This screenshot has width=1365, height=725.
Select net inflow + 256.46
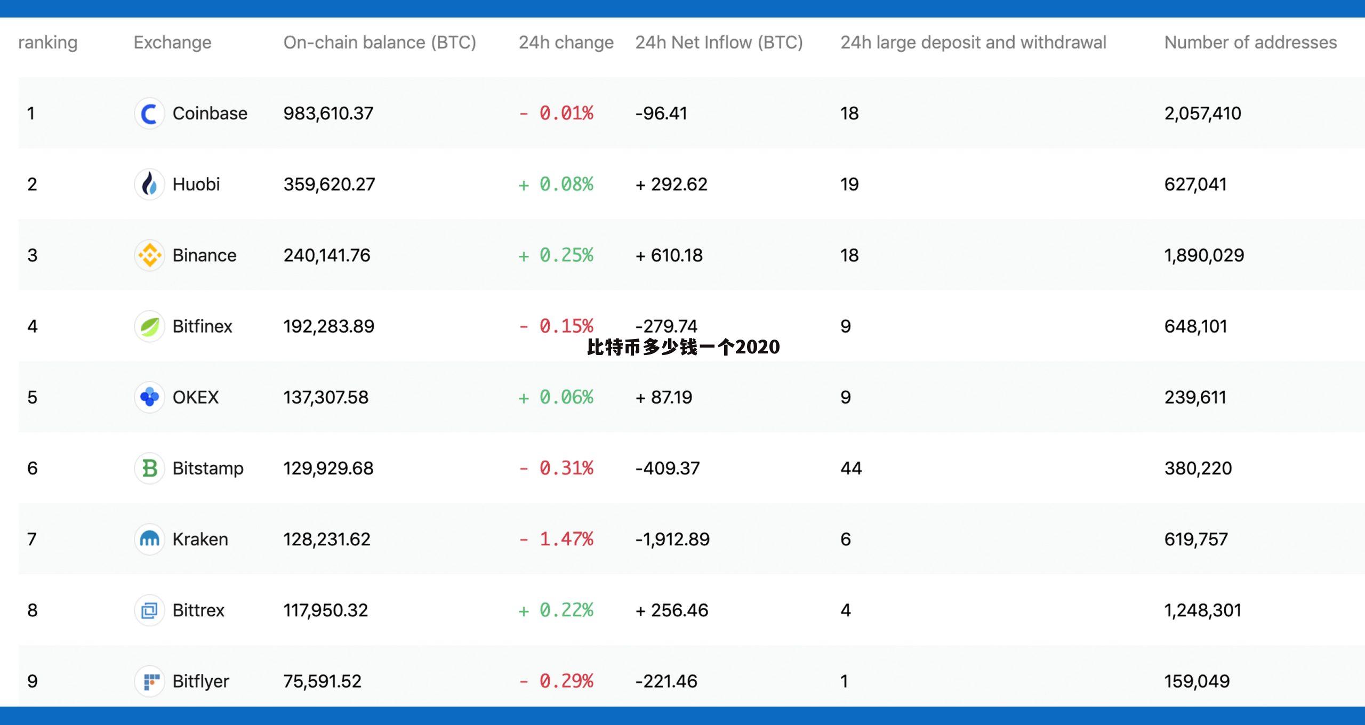point(672,610)
